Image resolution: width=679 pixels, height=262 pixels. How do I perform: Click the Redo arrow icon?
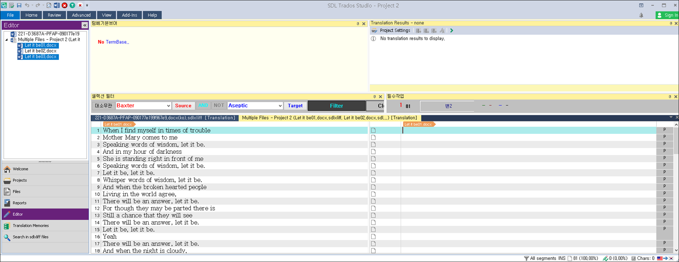point(37,5)
